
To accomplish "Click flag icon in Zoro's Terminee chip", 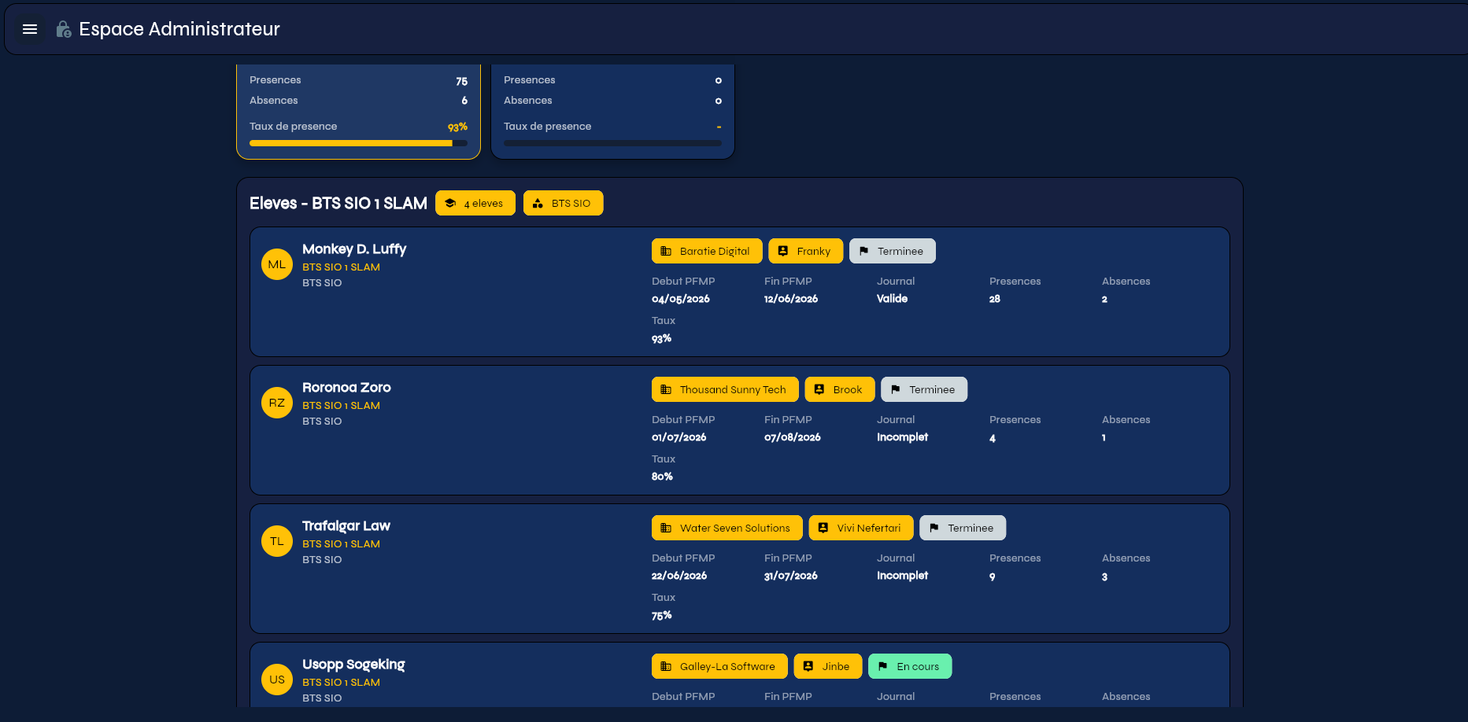I will click(x=895, y=389).
